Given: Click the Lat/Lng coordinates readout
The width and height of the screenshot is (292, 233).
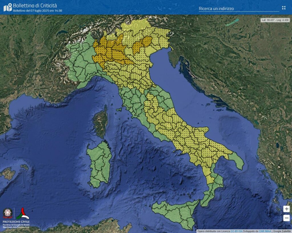Looking at the screenshot, I should pyautogui.click(x=275, y=20).
